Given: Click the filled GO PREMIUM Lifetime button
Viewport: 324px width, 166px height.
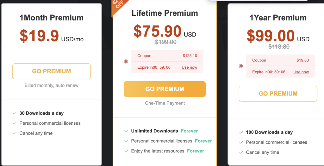Looking at the screenshot, I should coord(165,89).
